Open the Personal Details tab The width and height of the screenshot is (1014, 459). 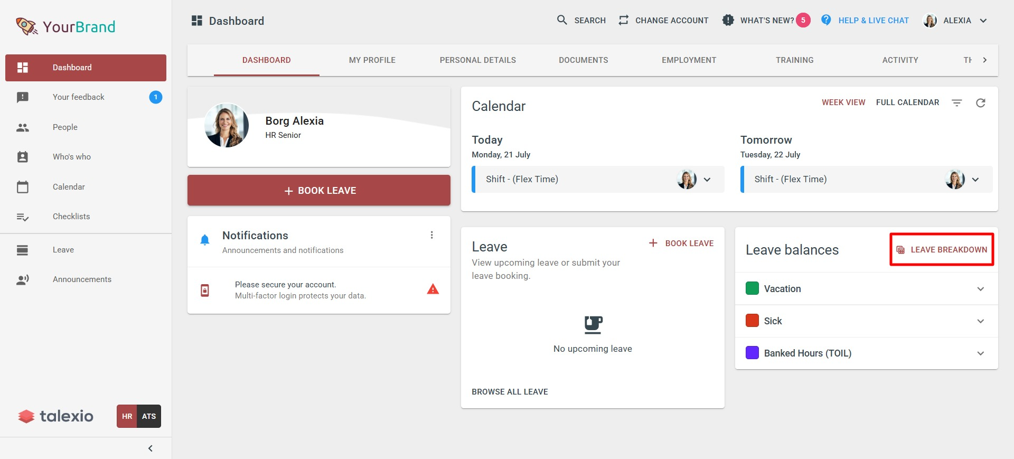(477, 60)
